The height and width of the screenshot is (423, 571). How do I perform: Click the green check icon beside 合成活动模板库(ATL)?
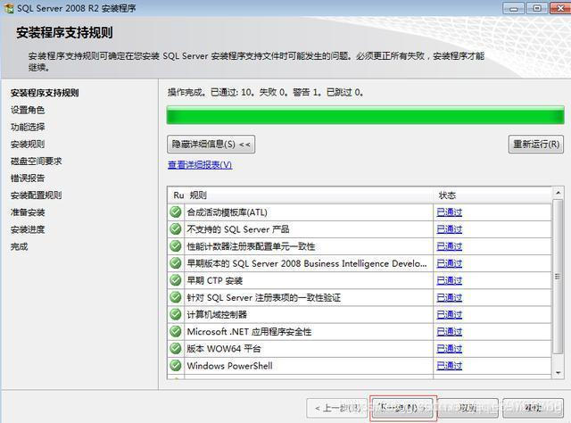click(176, 211)
